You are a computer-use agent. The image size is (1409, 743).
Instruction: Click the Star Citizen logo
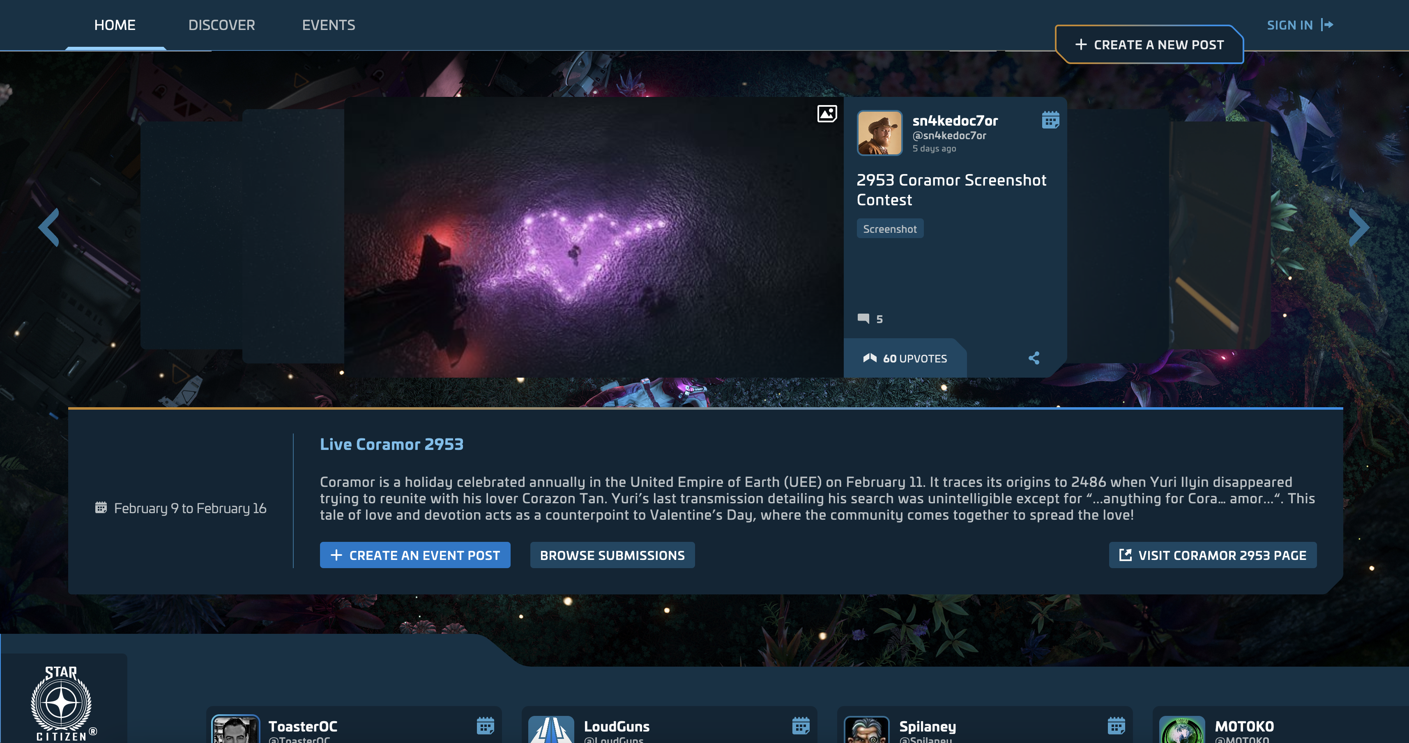(63, 703)
